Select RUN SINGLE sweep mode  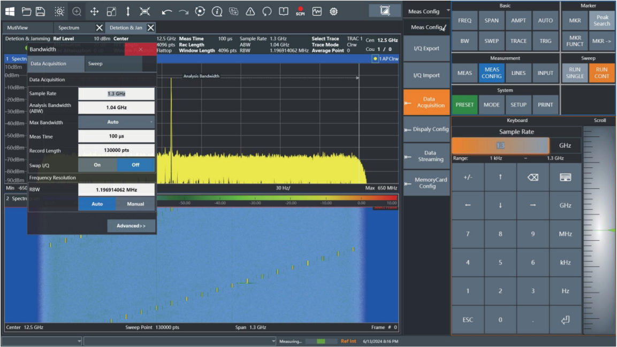pos(575,73)
